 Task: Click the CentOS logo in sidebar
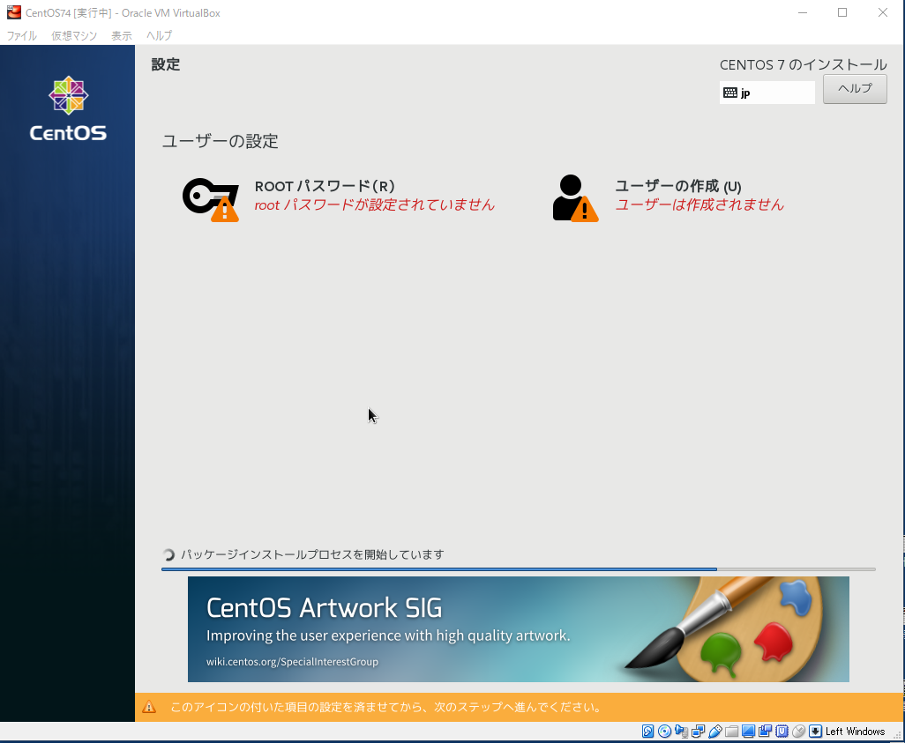point(68,108)
